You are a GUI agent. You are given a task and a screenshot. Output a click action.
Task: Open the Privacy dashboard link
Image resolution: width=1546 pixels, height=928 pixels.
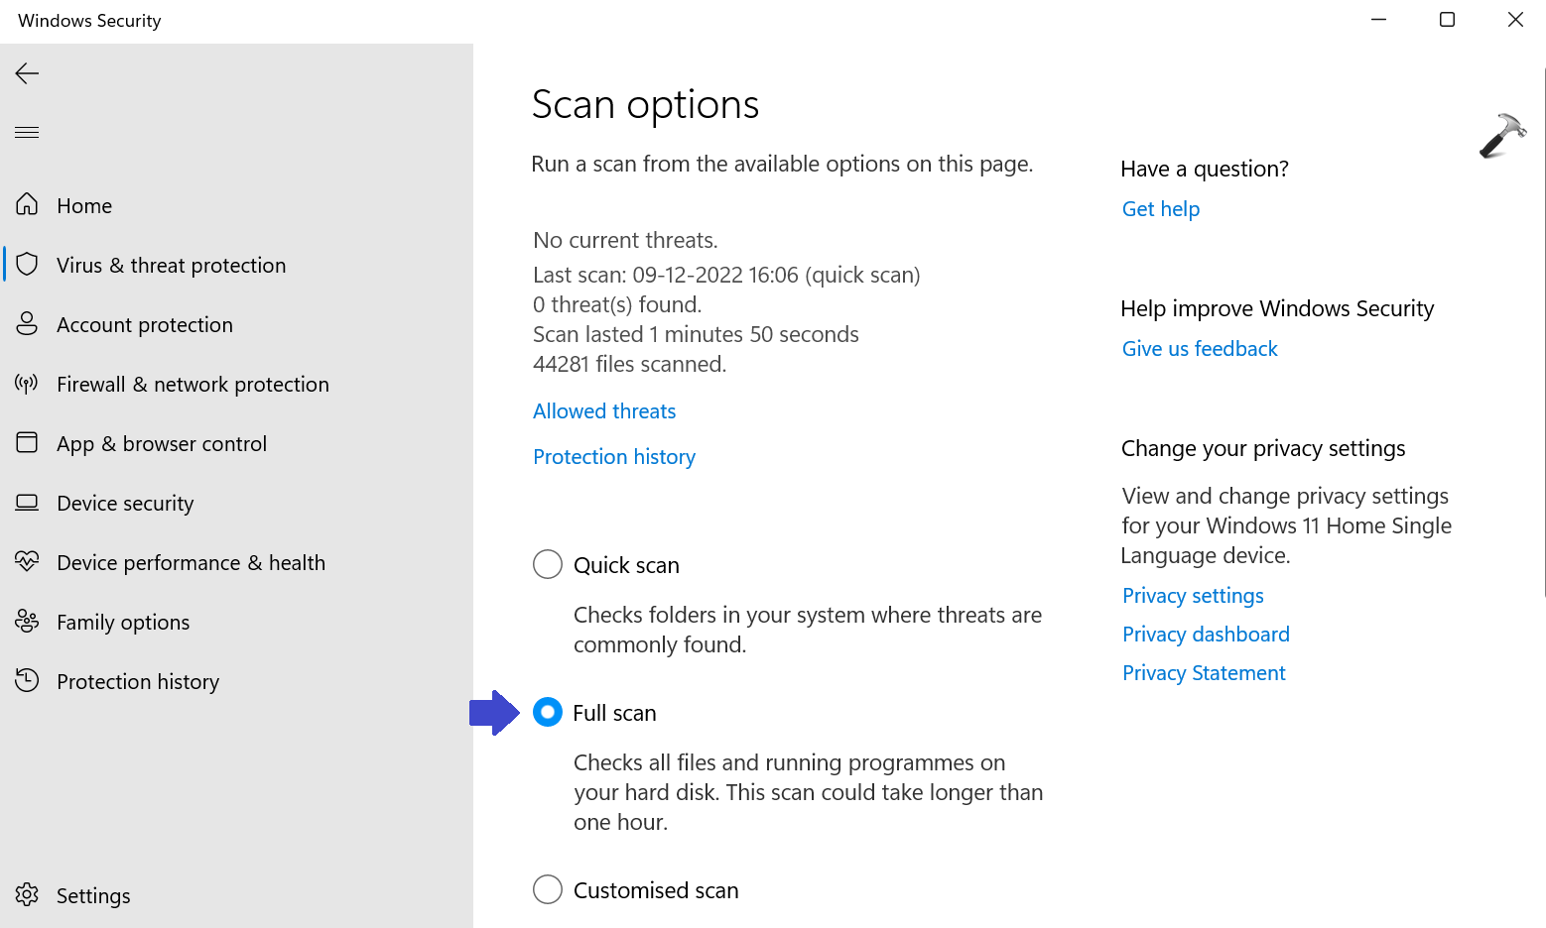click(x=1206, y=635)
